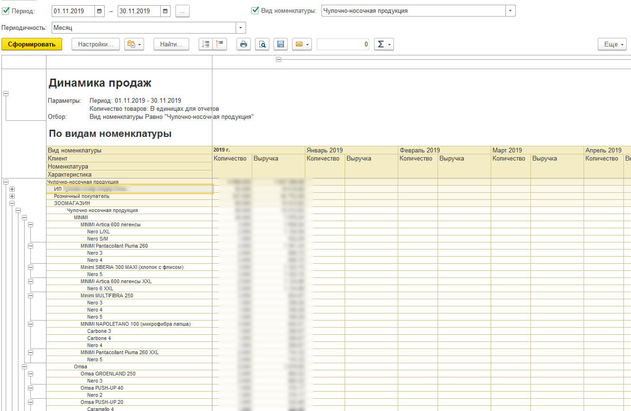Open the report variants icon menu

pyautogui.click(x=133, y=45)
